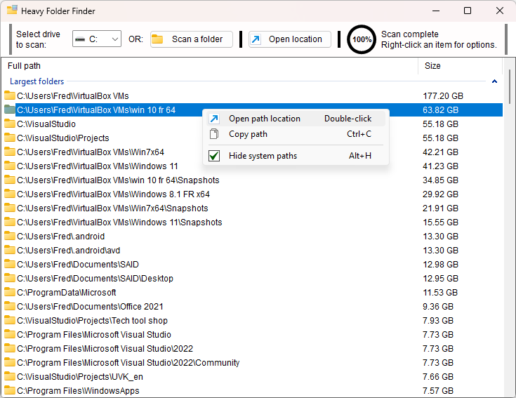Click the 41.23 GB size value
The image size is (516, 398).
pyautogui.click(x=440, y=166)
